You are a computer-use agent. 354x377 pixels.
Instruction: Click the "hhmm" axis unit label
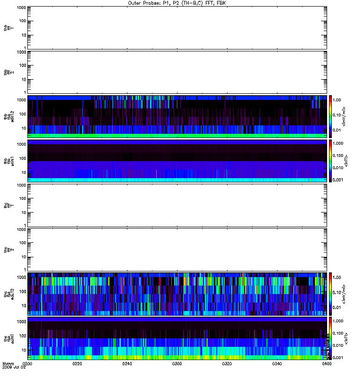8,364
